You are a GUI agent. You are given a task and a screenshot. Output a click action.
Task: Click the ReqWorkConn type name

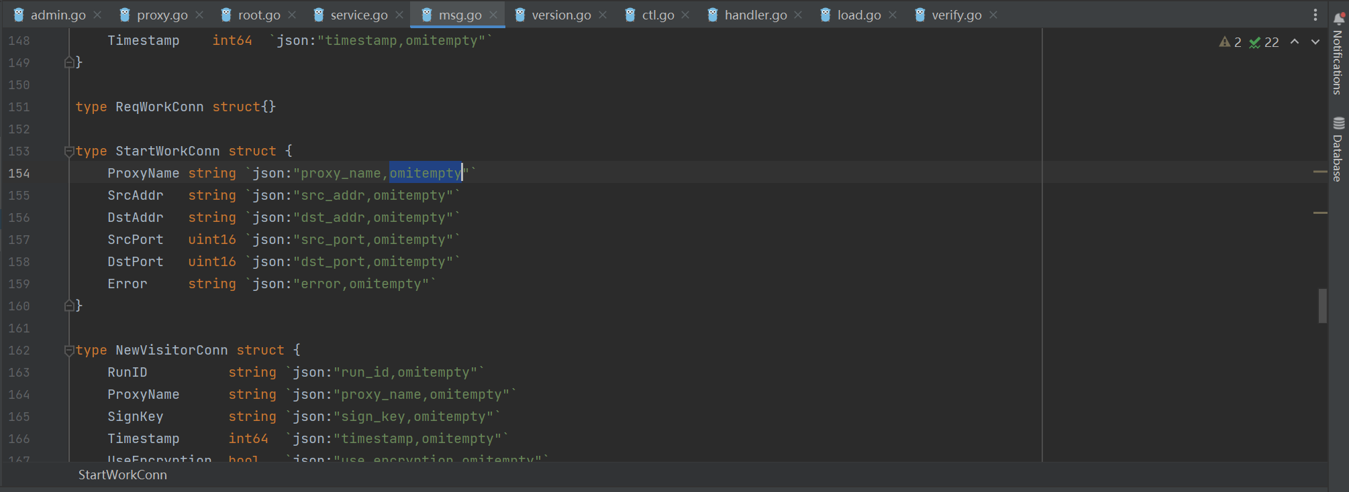pyautogui.click(x=160, y=107)
